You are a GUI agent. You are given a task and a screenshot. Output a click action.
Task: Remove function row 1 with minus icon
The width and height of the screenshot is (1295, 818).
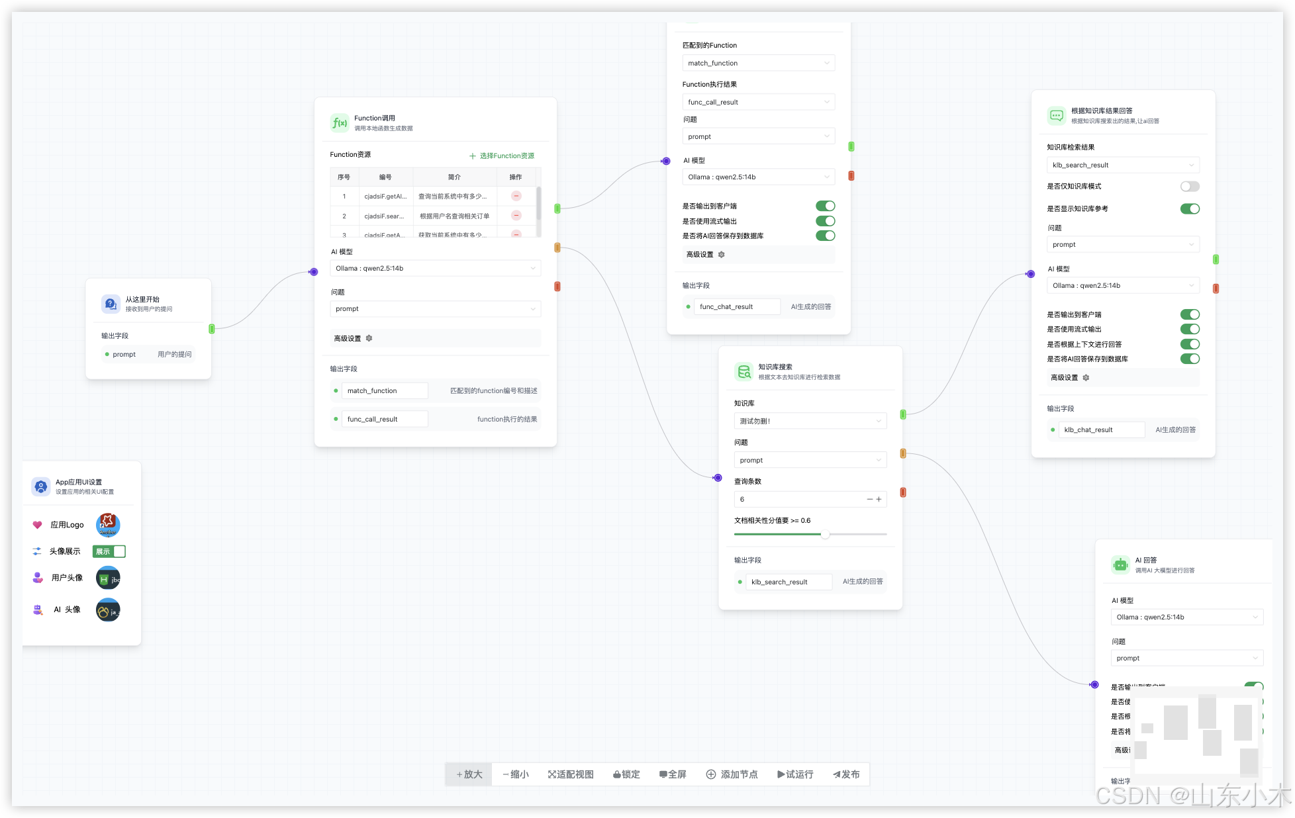point(516,196)
